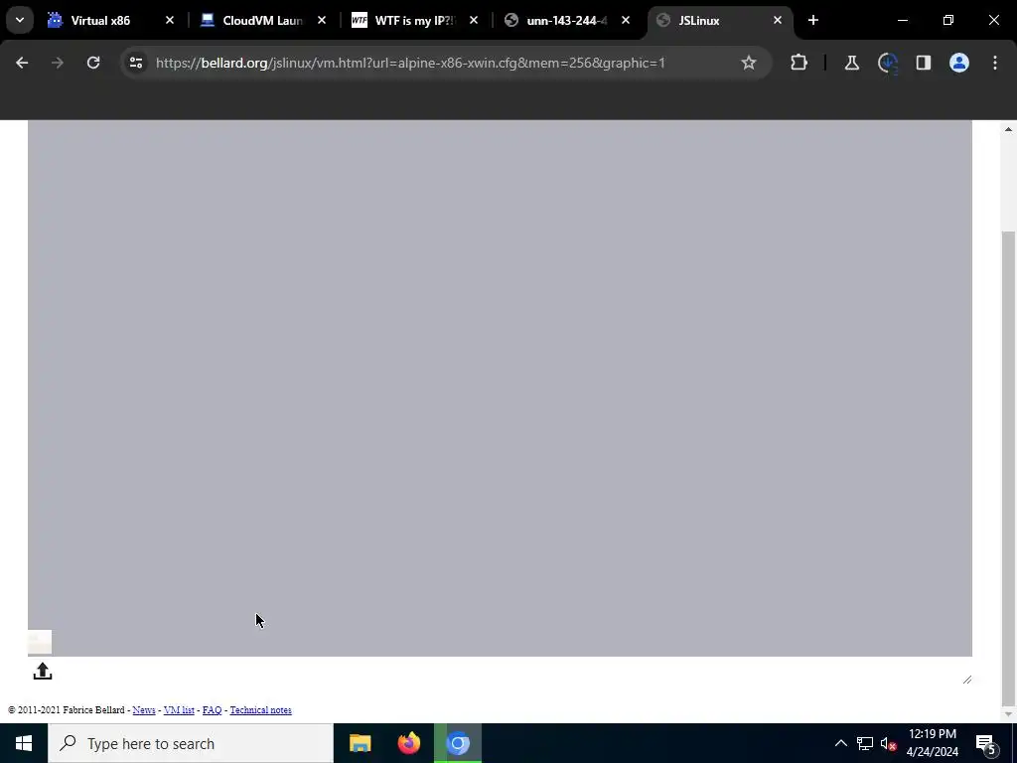Open the Technical notes link

[x=261, y=709]
